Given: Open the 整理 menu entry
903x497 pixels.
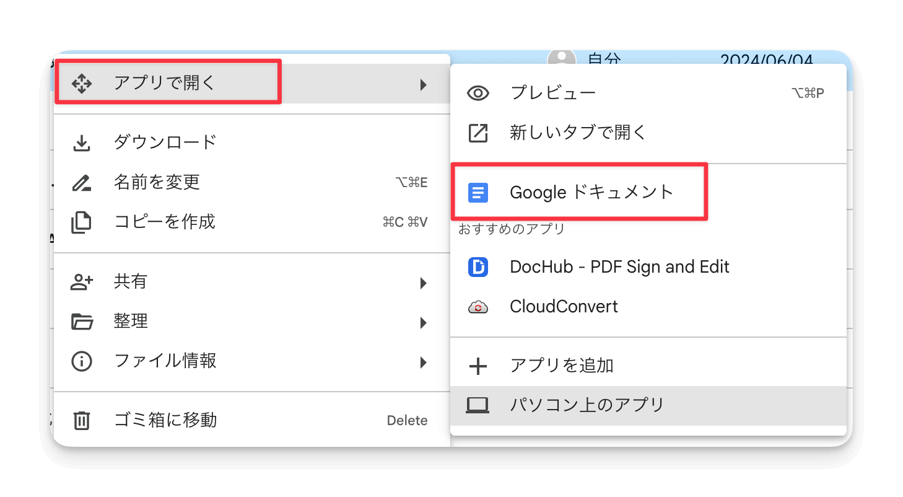Looking at the screenshot, I should [x=252, y=322].
